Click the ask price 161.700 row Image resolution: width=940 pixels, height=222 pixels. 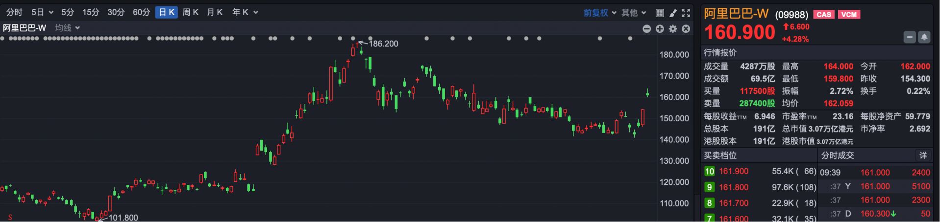760,203
